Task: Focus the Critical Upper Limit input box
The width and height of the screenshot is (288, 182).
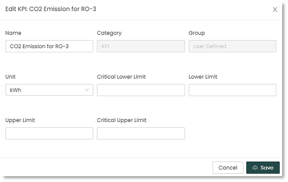Action: point(140,133)
